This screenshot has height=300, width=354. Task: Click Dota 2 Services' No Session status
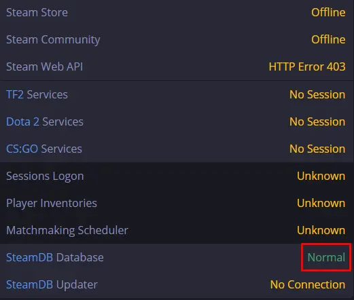click(x=317, y=121)
